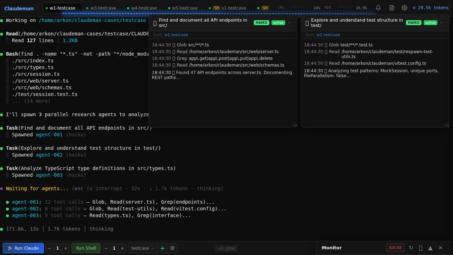Click the CPU usage bar

coord(298,7)
